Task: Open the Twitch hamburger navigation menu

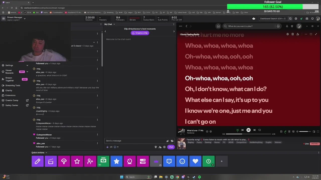Action: coord(4,18)
